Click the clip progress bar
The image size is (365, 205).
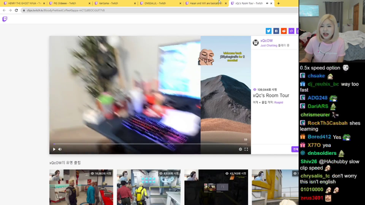(150, 144)
